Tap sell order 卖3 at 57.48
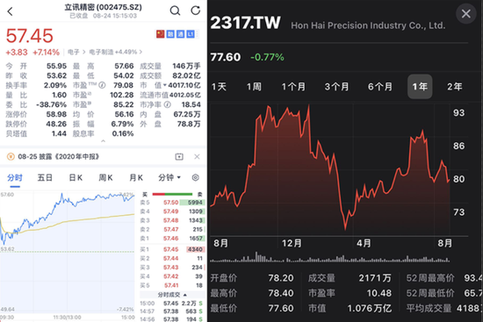This screenshot has height=322, width=483. pyautogui.click(x=171, y=220)
